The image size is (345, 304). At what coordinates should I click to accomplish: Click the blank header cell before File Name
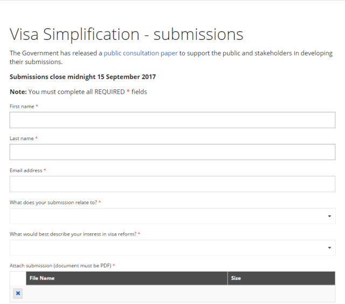point(18,278)
